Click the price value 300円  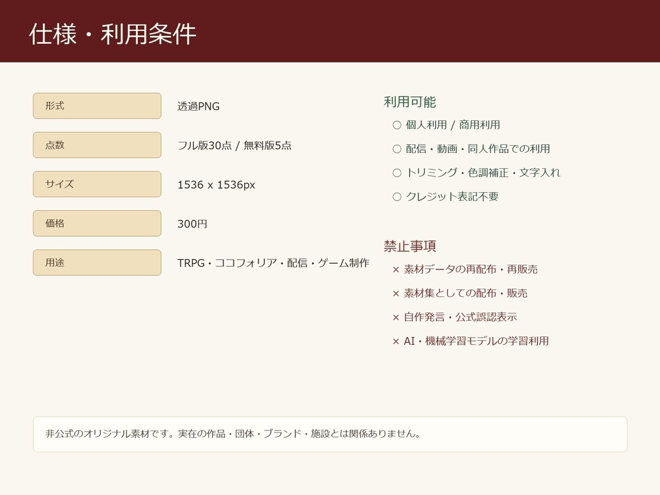tap(192, 224)
